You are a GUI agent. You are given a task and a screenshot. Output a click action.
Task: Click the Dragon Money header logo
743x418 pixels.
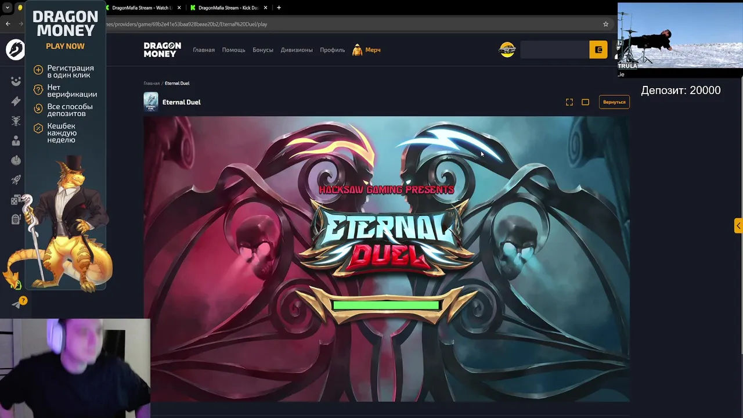coord(163,50)
